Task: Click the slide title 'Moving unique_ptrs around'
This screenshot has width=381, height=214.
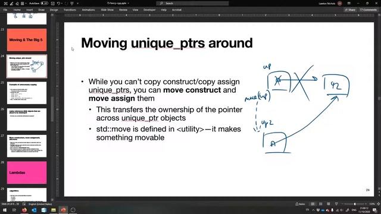Action: pos(167,43)
